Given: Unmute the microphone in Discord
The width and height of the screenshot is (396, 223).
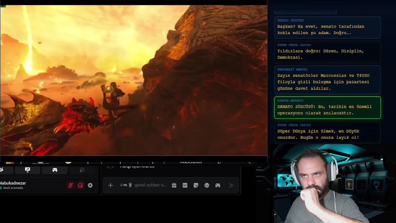Looking at the screenshot, I should click(x=71, y=185).
